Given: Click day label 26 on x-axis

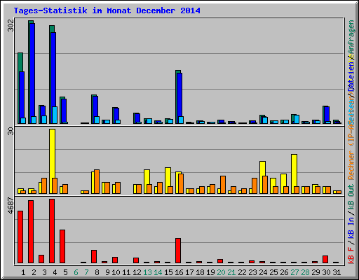Looking at the screenshot, I should tap(284, 272).
